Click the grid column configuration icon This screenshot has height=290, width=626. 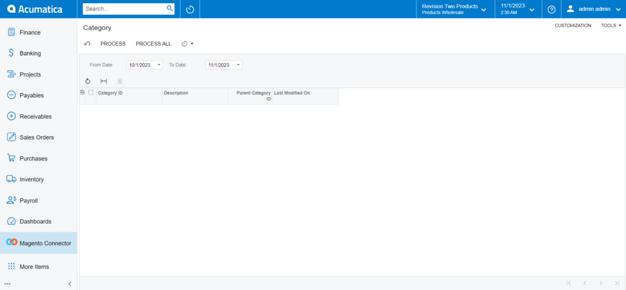[x=83, y=92]
